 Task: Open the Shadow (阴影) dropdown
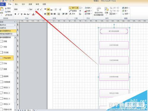pyautogui.click(x=88, y=14)
